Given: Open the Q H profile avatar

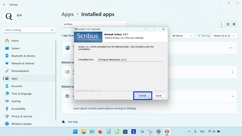Looking at the screenshot, I should point(9,17).
